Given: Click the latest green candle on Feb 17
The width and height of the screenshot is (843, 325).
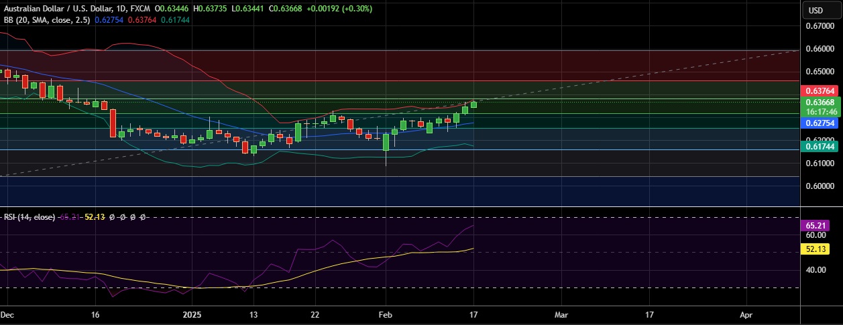Looking at the screenshot, I should tap(473, 104).
